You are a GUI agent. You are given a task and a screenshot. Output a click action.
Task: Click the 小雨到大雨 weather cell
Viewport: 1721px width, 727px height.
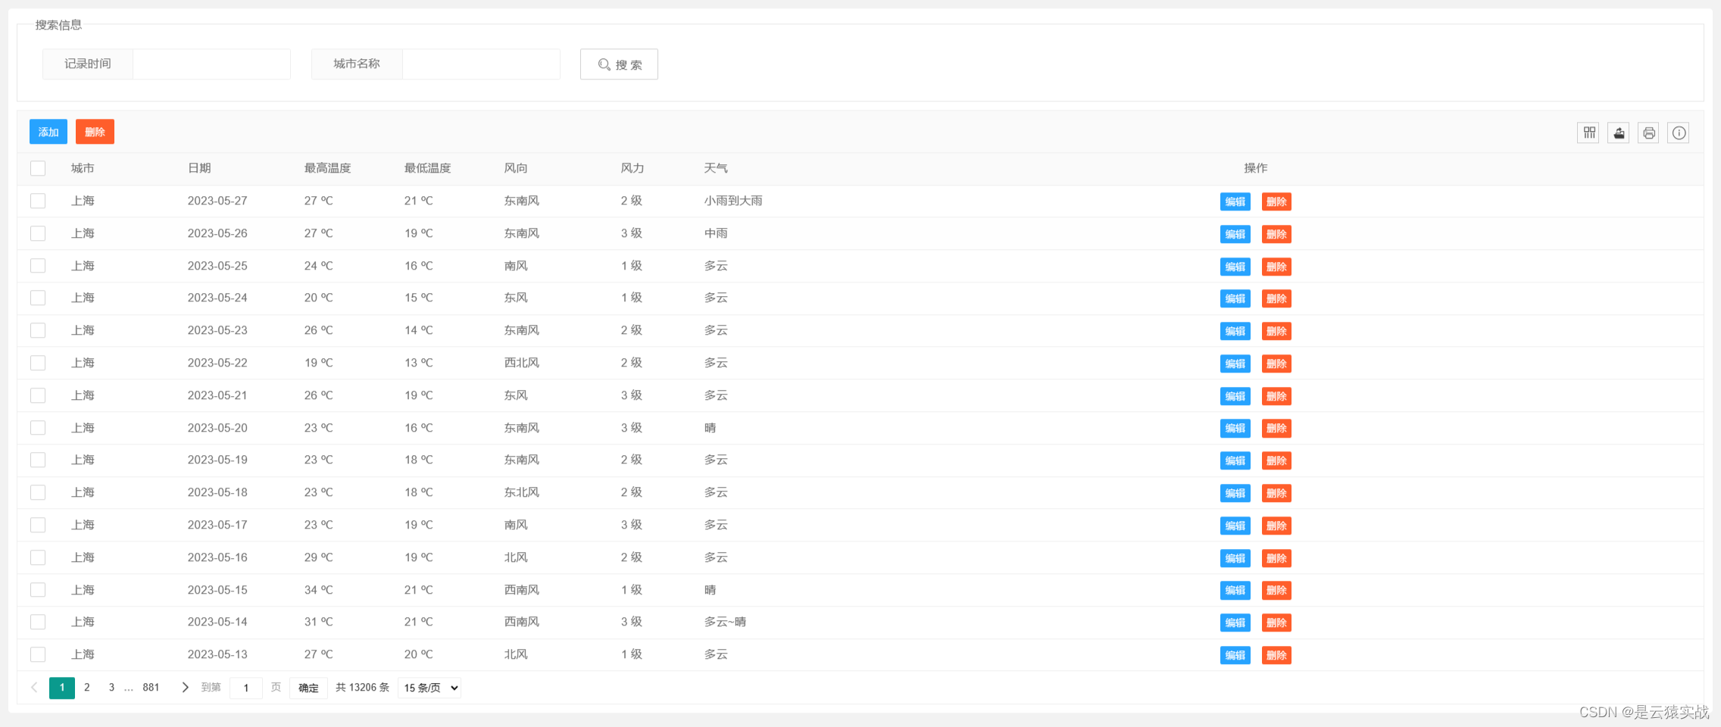(x=733, y=201)
